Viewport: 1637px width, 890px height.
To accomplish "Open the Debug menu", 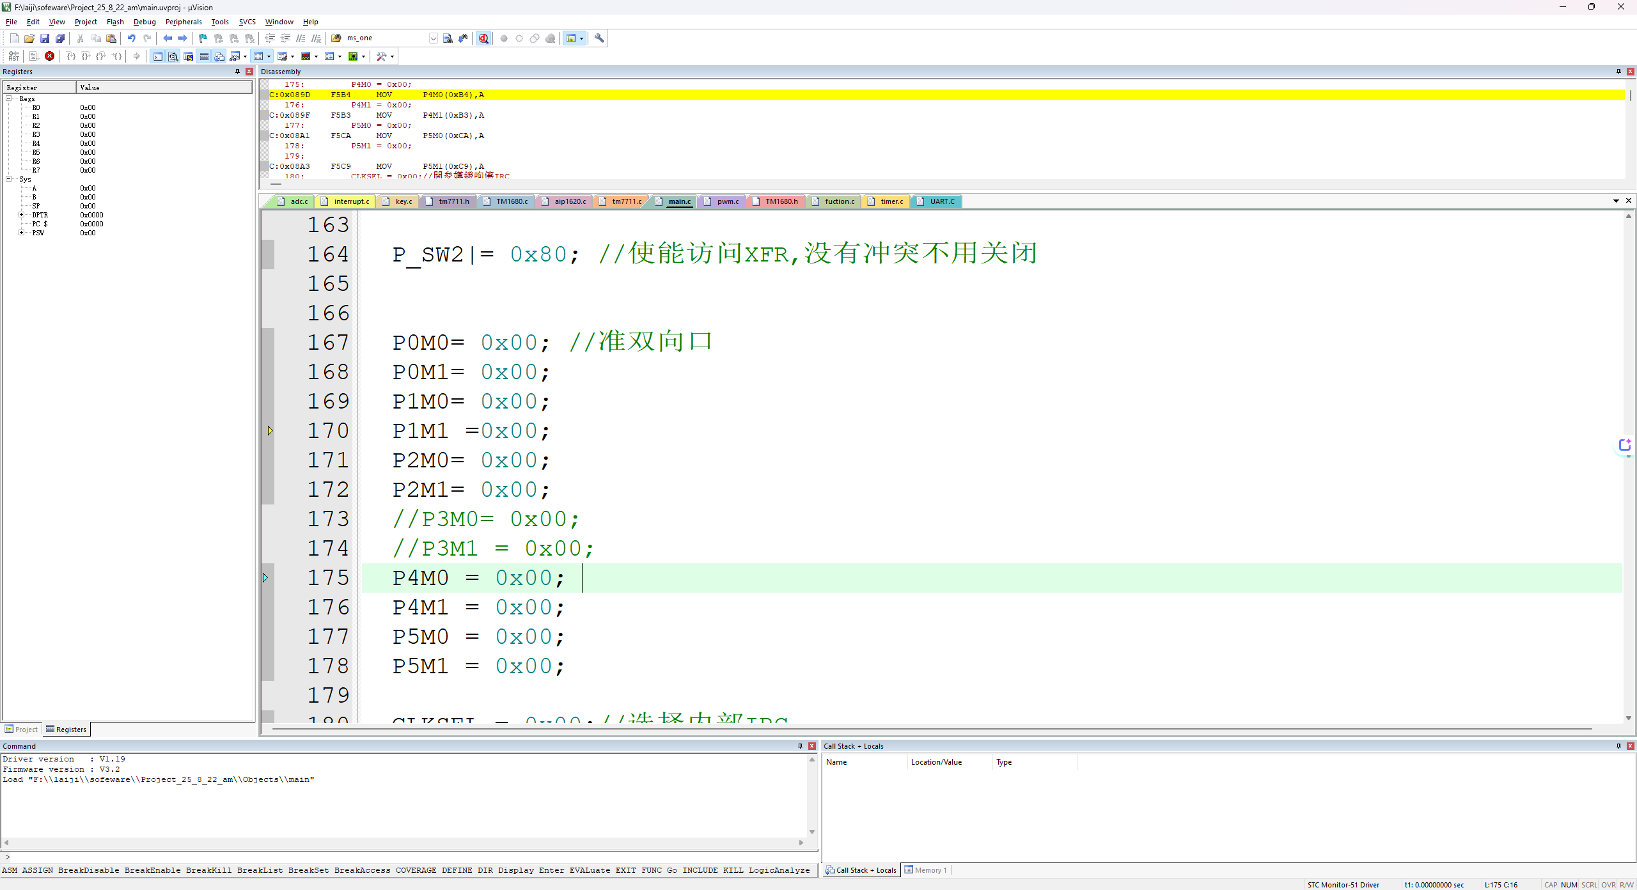I will tap(145, 22).
